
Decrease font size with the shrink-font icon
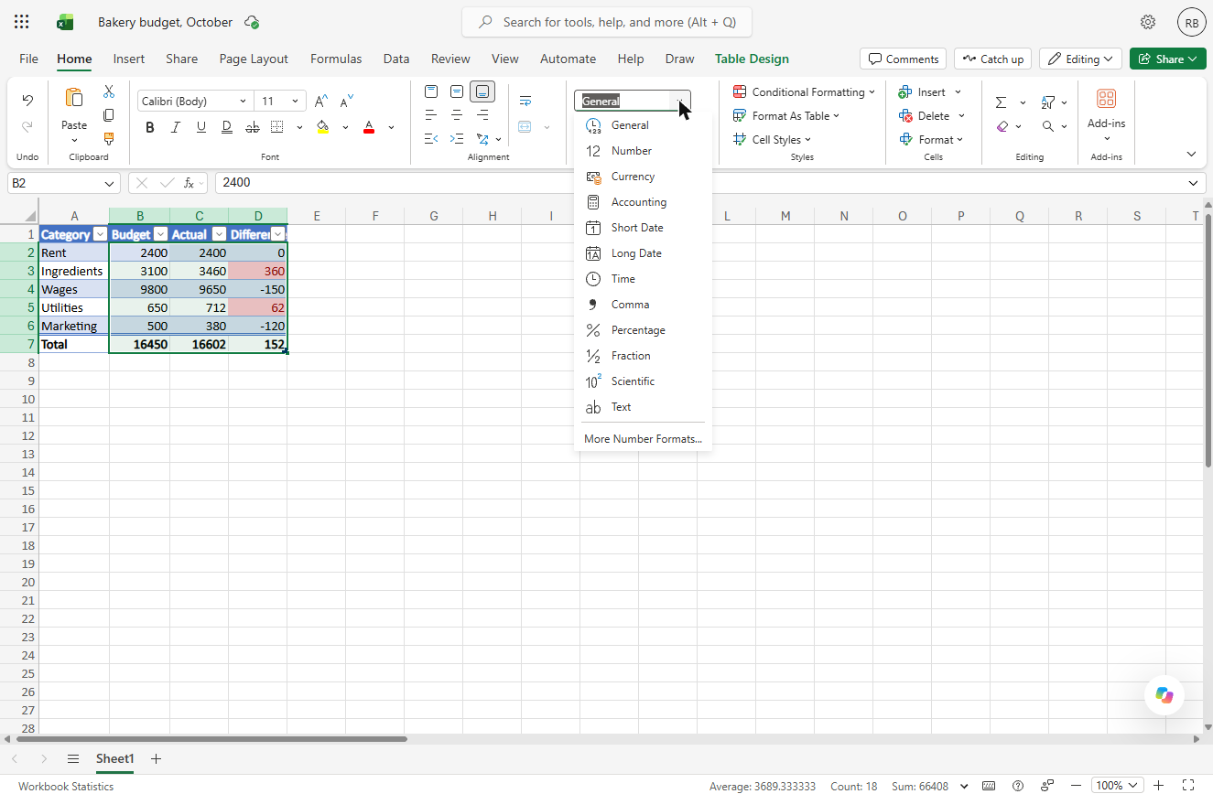click(346, 102)
